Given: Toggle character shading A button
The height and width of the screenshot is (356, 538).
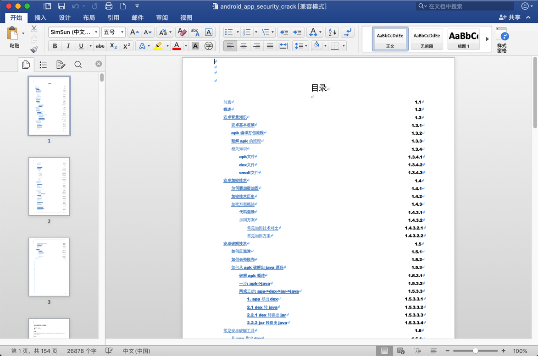Looking at the screenshot, I should click(x=195, y=46).
